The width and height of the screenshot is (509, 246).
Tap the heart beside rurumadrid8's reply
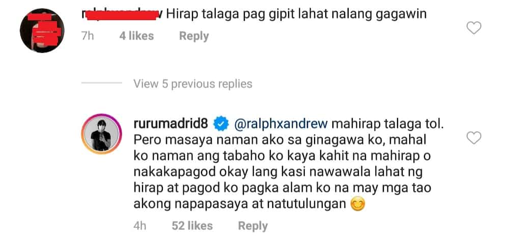tap(473, 138)
